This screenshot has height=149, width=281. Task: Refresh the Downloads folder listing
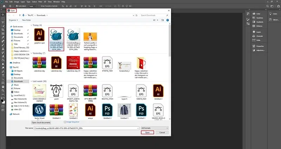coord(136,15)
